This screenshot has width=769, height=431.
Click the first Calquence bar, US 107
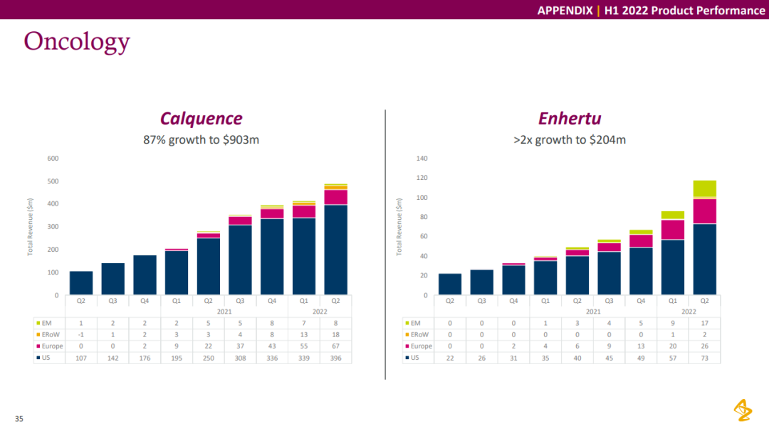click(81, 283)
